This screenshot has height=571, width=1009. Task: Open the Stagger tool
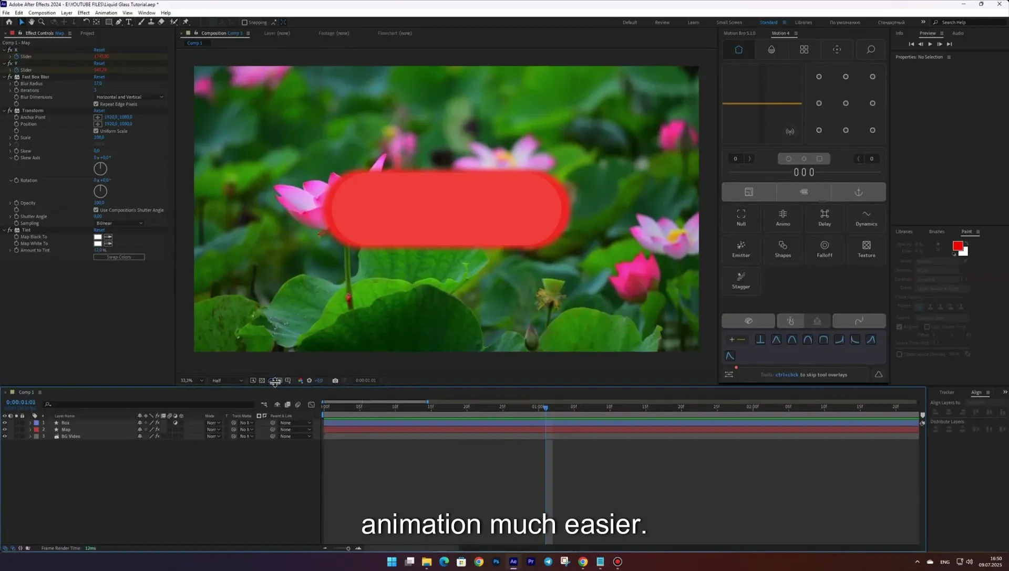[741, 280]
